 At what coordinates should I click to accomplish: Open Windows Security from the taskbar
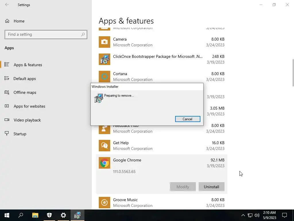[49, 215]
